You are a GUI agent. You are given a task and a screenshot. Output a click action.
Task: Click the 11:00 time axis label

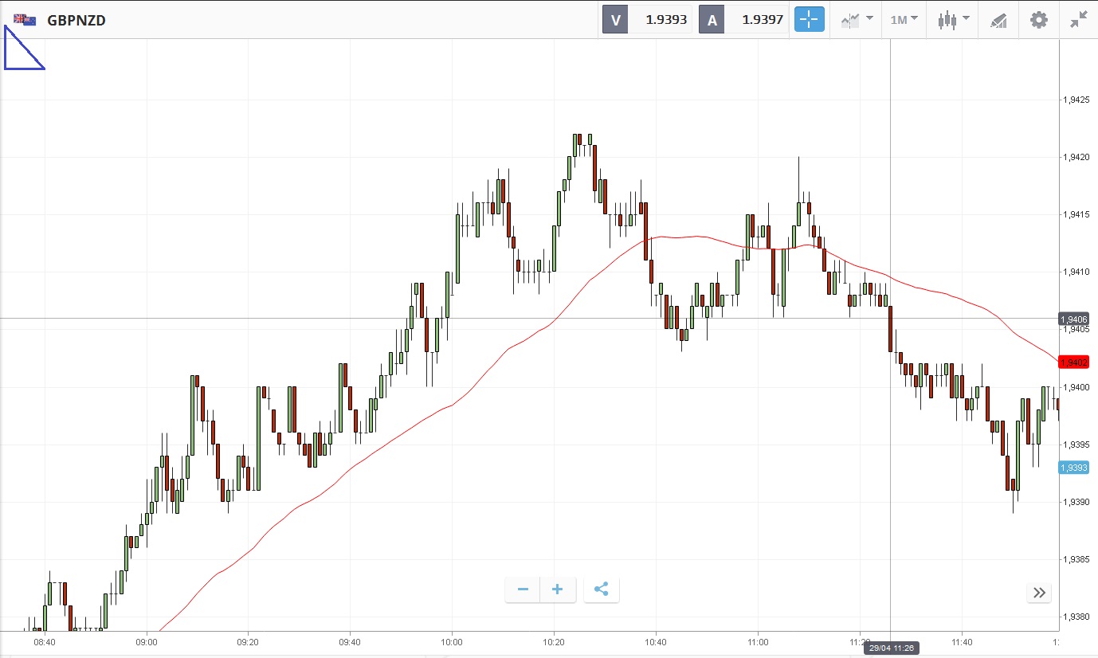click(758, 641)
